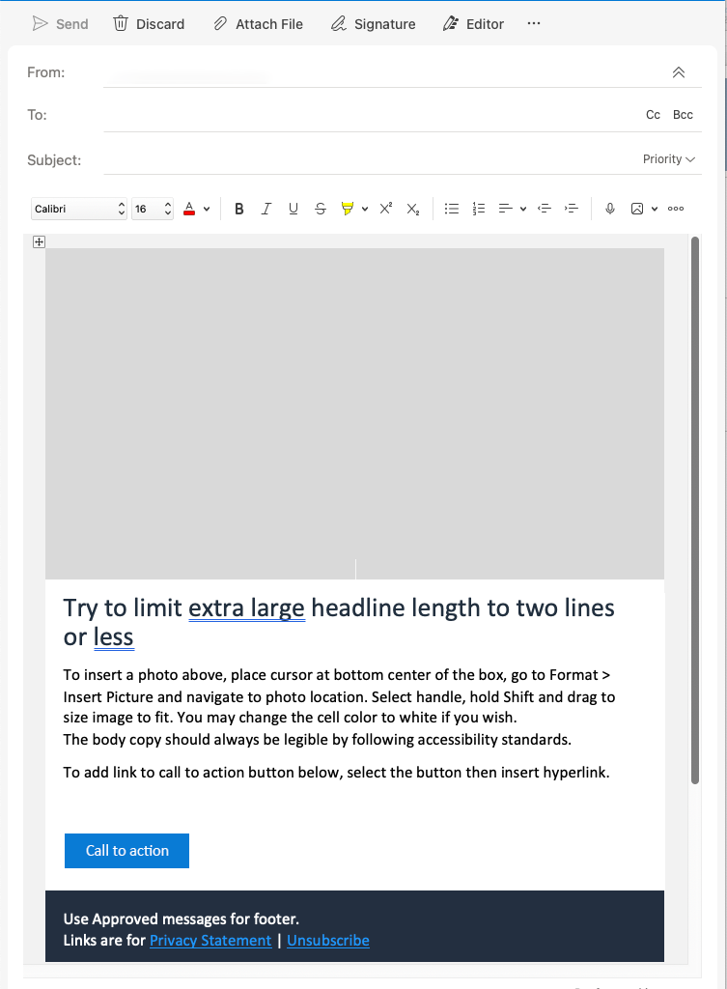
Task: Click the line "The body copy should always"
Action: (x=317, y=739)
